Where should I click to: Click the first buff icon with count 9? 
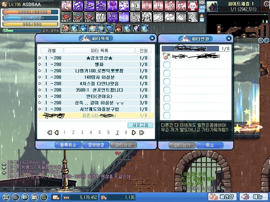pos(66,28)
